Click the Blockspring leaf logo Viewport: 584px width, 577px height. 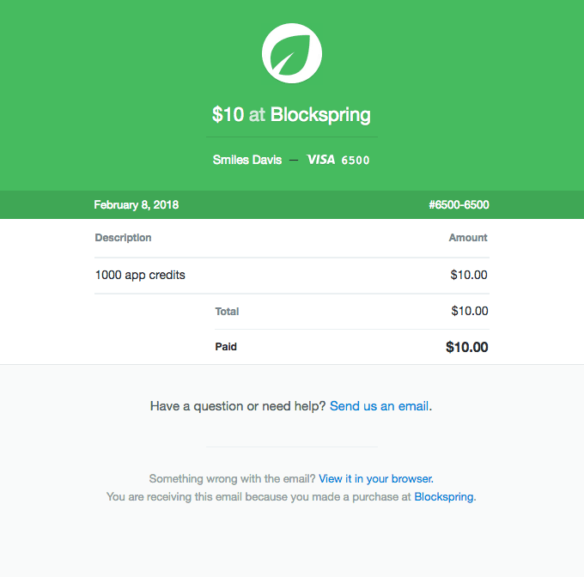tap(292, 53)
